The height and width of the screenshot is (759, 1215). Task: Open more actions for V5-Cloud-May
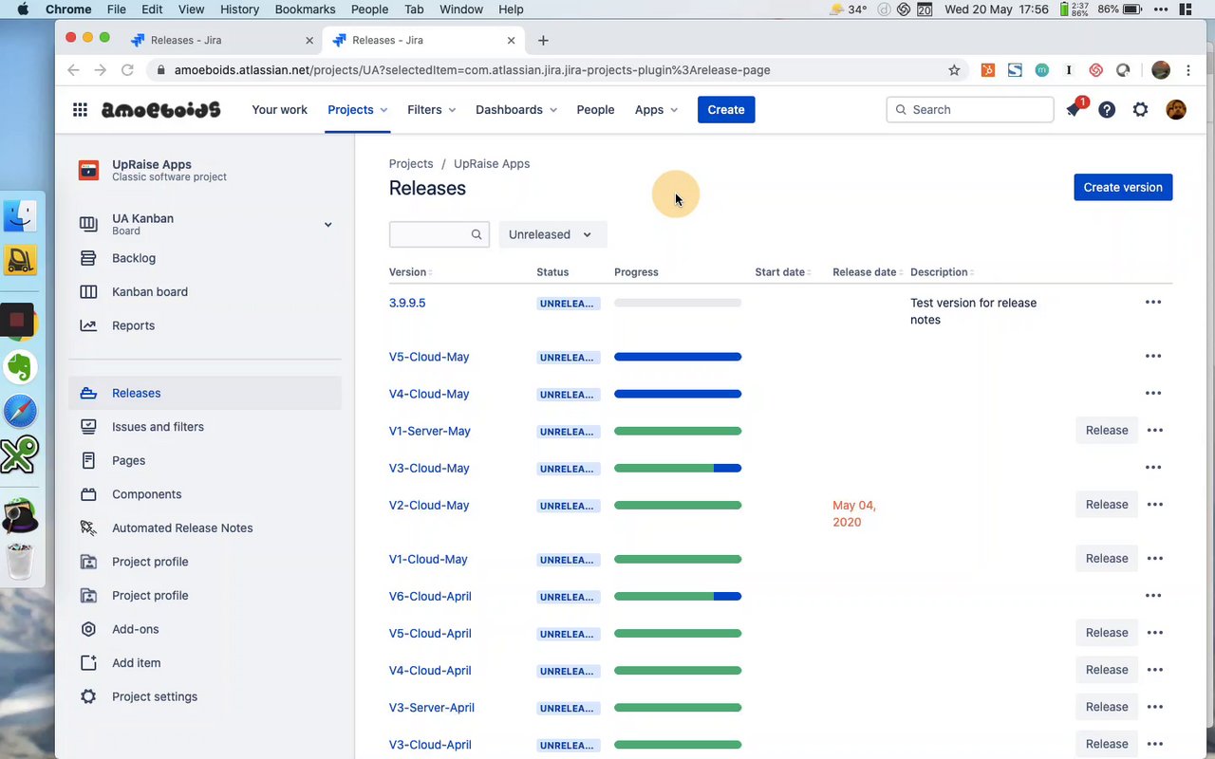pos(1153,357)
